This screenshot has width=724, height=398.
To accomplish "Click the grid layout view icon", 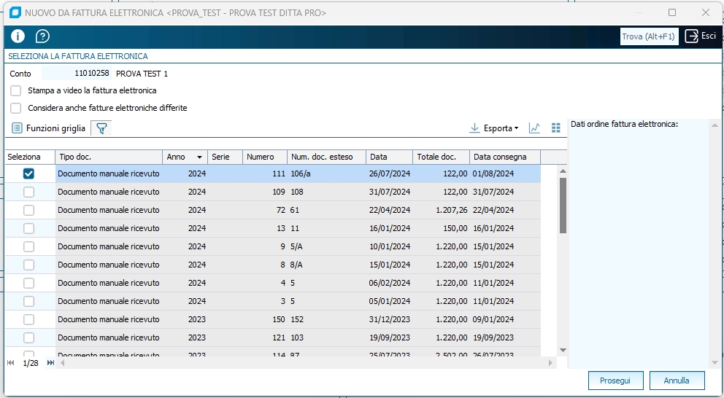I will click(x=556, y=128).
